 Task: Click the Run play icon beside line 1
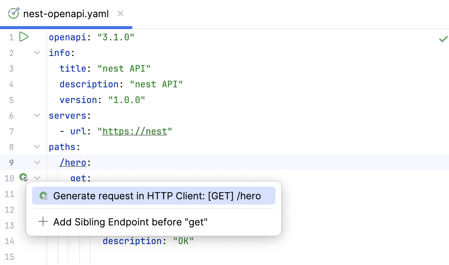click(x=24, y=37)
